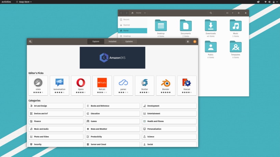
Task: Open the Finance category
Action: click(56, 121)
